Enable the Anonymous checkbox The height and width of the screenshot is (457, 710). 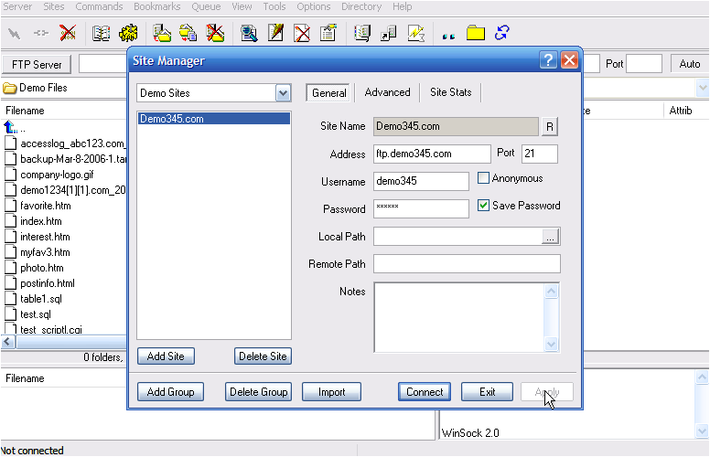[x=484, y=178]
